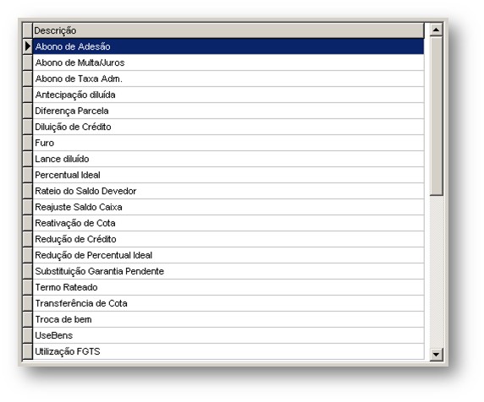Select the Abono de Taxa Adm. row
484x402 pixels.
click(x=228, y=79)
